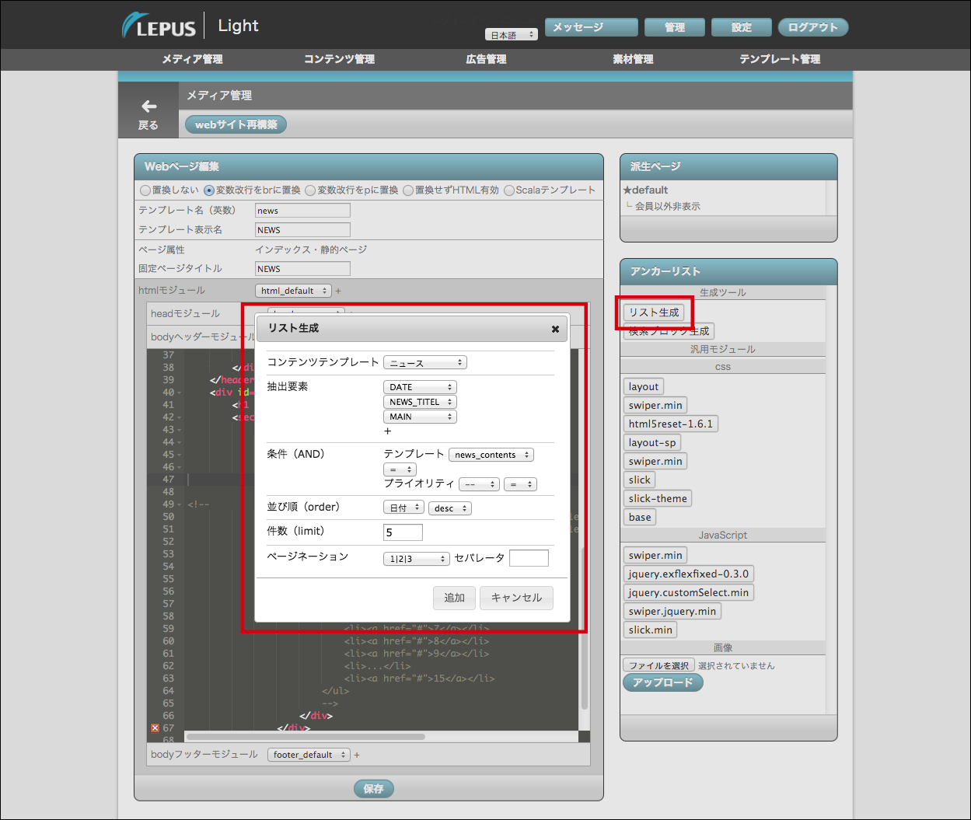Click the code editor horizontal scrollbar
The image size is (971, 820).
point(306,737)
